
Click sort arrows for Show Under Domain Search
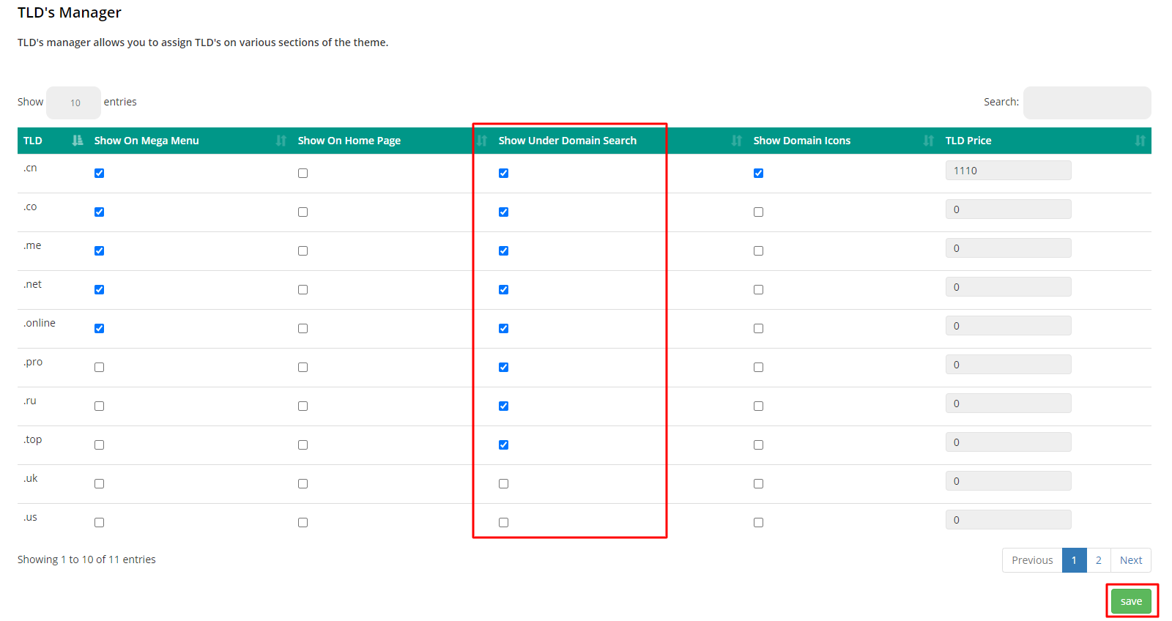[736, 141]
